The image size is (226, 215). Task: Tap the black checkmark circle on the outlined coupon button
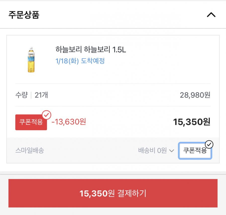(209, 144)
